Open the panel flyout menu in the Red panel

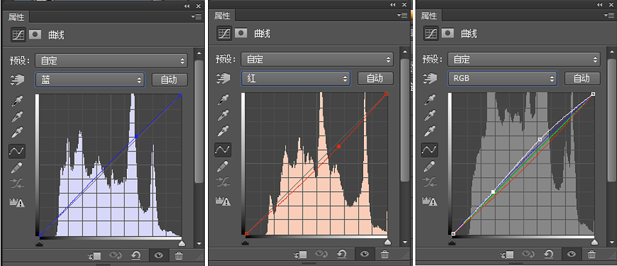(x=402, y=15)
